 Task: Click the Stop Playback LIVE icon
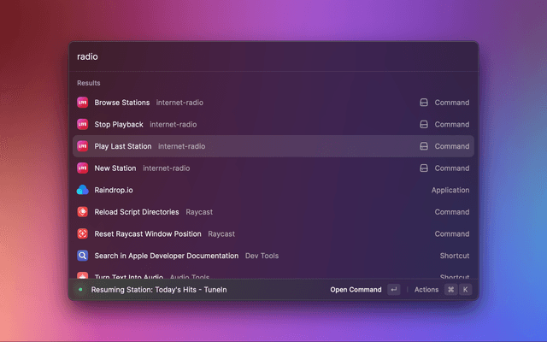click(x=83, y=125)
